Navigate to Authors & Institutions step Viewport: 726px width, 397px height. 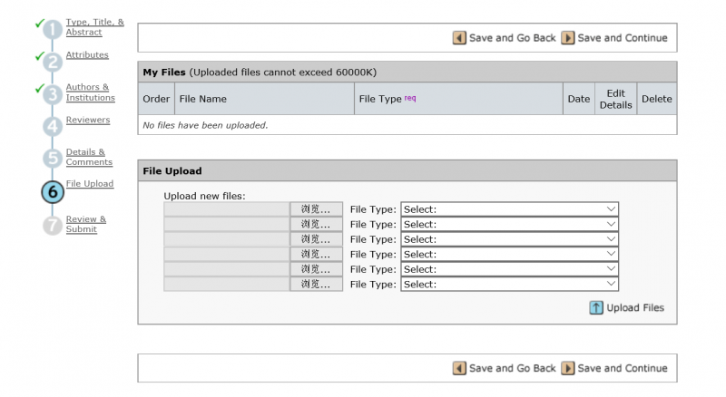[90, 92]
